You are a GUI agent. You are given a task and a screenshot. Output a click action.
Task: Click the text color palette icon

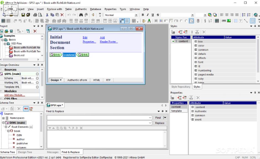pyautogui.click(x=210, y=15)
